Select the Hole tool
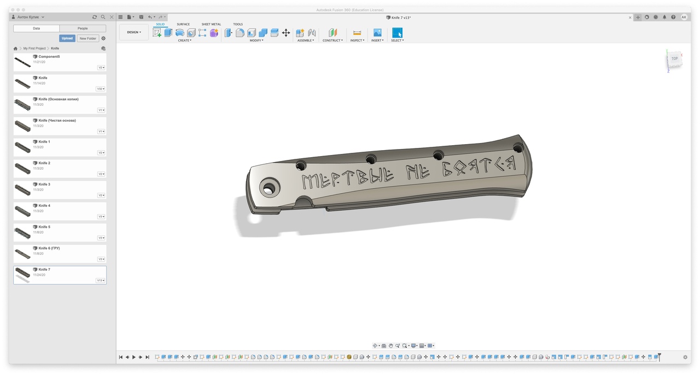 pyautogui.click(x=191, y=33)
